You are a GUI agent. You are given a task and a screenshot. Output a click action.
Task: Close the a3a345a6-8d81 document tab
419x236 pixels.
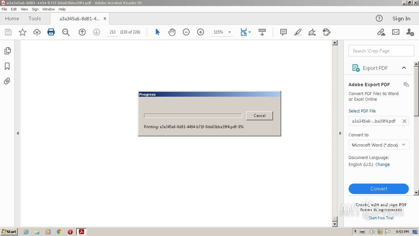click(x=105, y=19)
